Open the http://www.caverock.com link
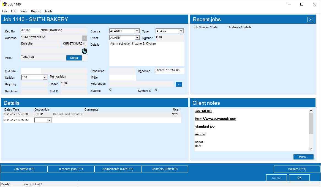The width and height of the screenshot is (321, 187). [216, 119]
